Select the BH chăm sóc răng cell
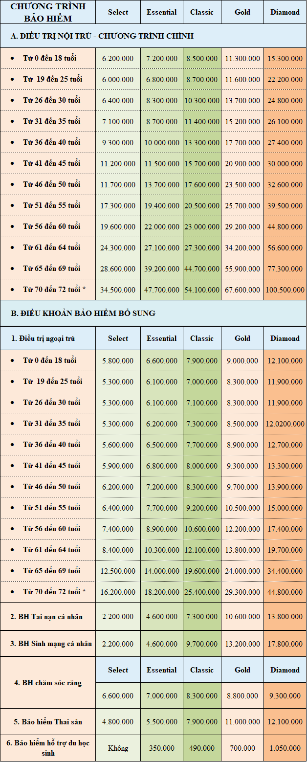This screenshot has height=762, width=307. [x=48, y=682]
